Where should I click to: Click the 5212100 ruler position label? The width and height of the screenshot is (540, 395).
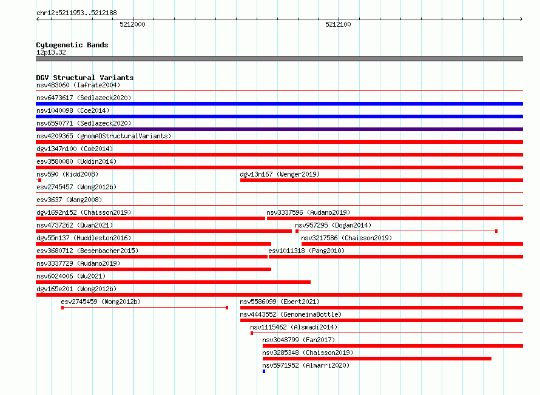(x=338, y=24)
